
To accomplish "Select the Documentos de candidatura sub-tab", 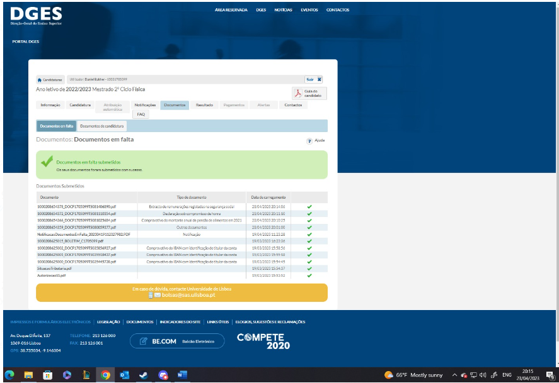I will [x=102, y=126].
